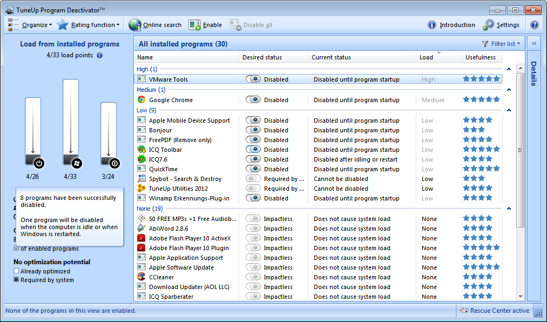Enable the ICQ Toolbar toggle switch

tap(253, 149)
